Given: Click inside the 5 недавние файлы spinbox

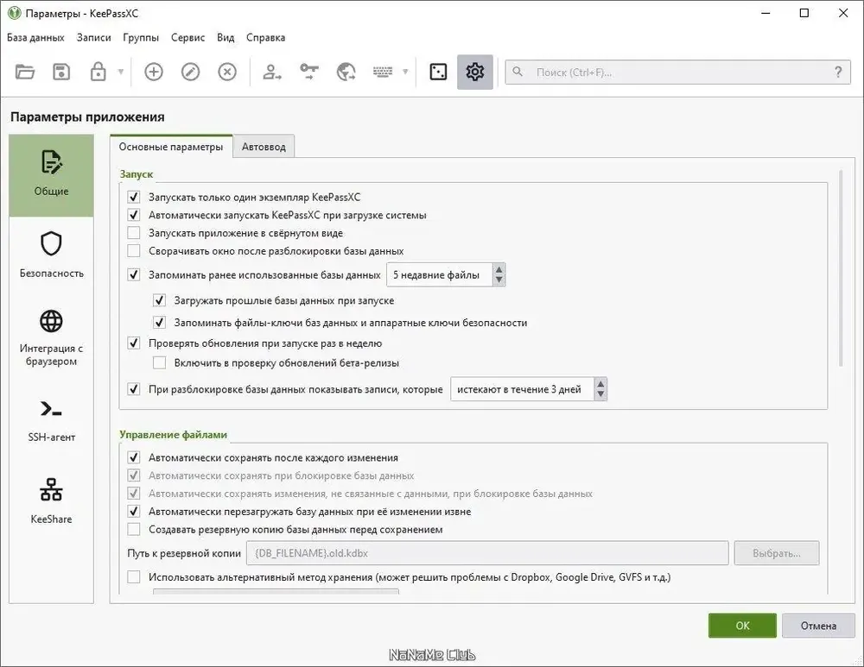Looking at the screenshot, I should coord(440,274).
